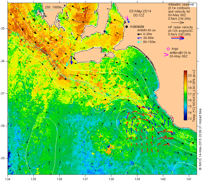Viewport: 202px width, 182px height.
Task: Click the '(0.1m contours)' text
Action: tap(179, 8)
